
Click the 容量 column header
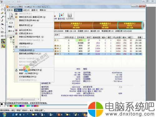pos(138,37)
